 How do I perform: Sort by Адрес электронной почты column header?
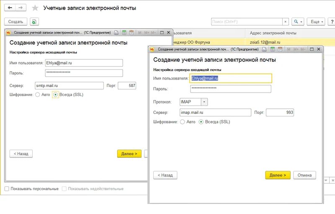(x=273, y=33)
